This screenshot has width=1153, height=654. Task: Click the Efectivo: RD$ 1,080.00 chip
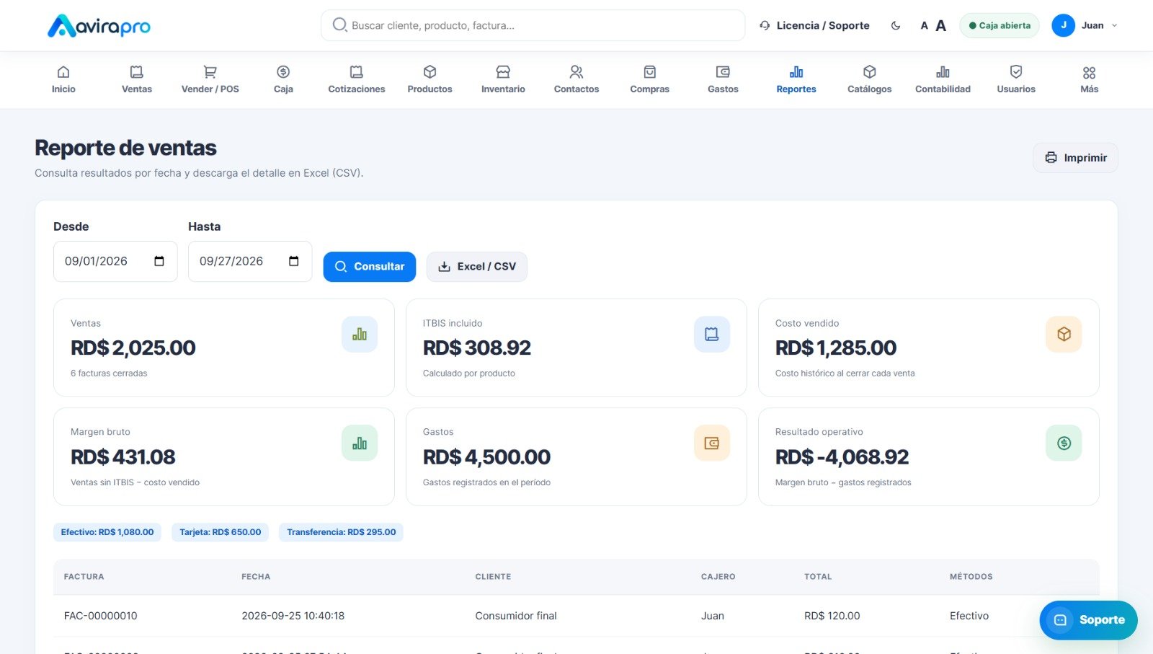107,532
